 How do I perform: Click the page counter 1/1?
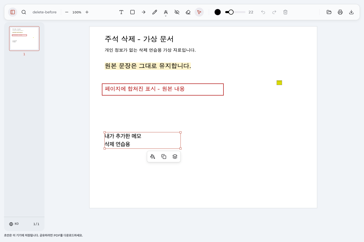point(36,224)
